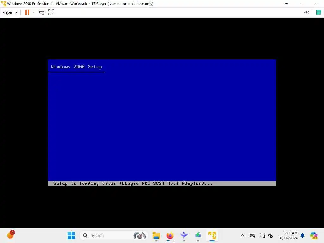Open the widgets icon with notification badge
This screenshot has width=324, height=243.
[x=10, y=235]
